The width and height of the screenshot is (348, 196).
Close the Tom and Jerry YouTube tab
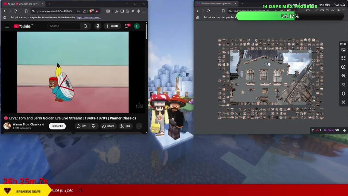pyautogui.click(x=43, y=4)
